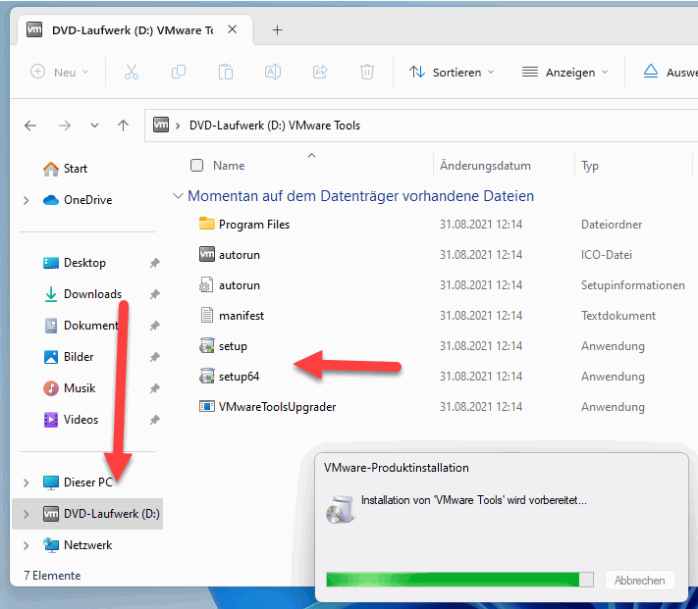Select the setup64 application icon
Image resolution: width=698 pixels, height=609 pixels.
point(206,376)
